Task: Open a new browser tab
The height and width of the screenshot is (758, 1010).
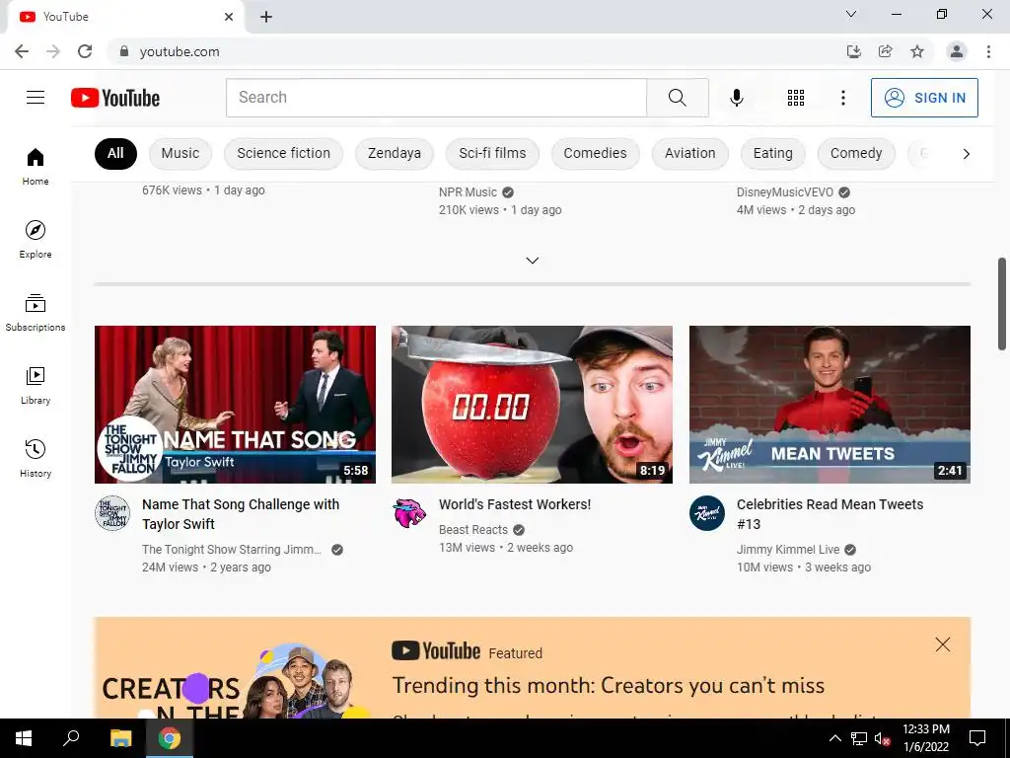Action: [266, 18]
